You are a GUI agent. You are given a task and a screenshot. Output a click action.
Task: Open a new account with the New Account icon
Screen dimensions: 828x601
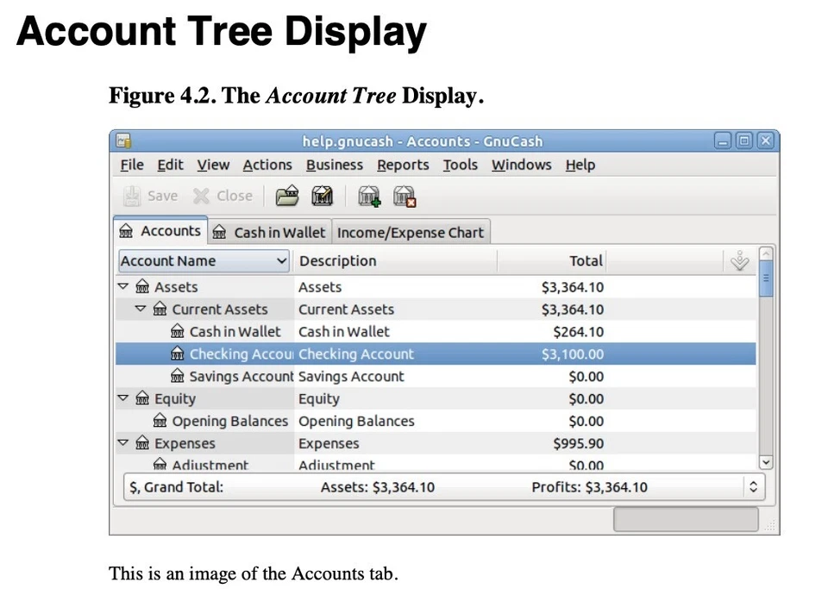point(369,196)
